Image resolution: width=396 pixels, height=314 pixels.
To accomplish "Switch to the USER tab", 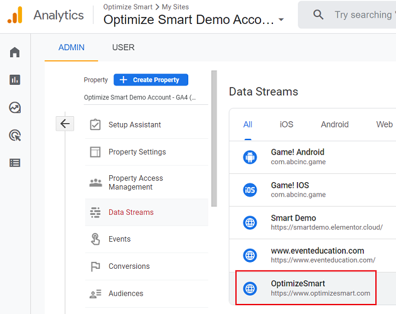I will pos(123,48).
